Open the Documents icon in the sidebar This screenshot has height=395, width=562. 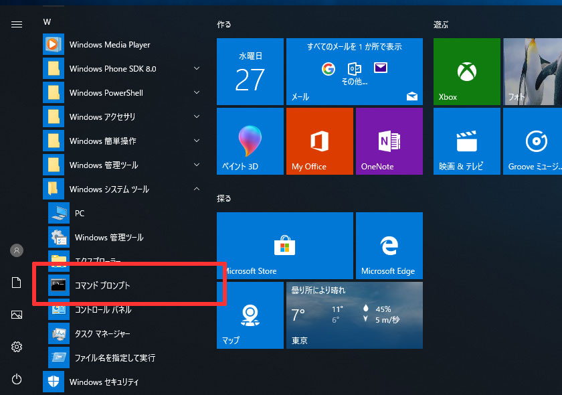[x=17, y=283]
